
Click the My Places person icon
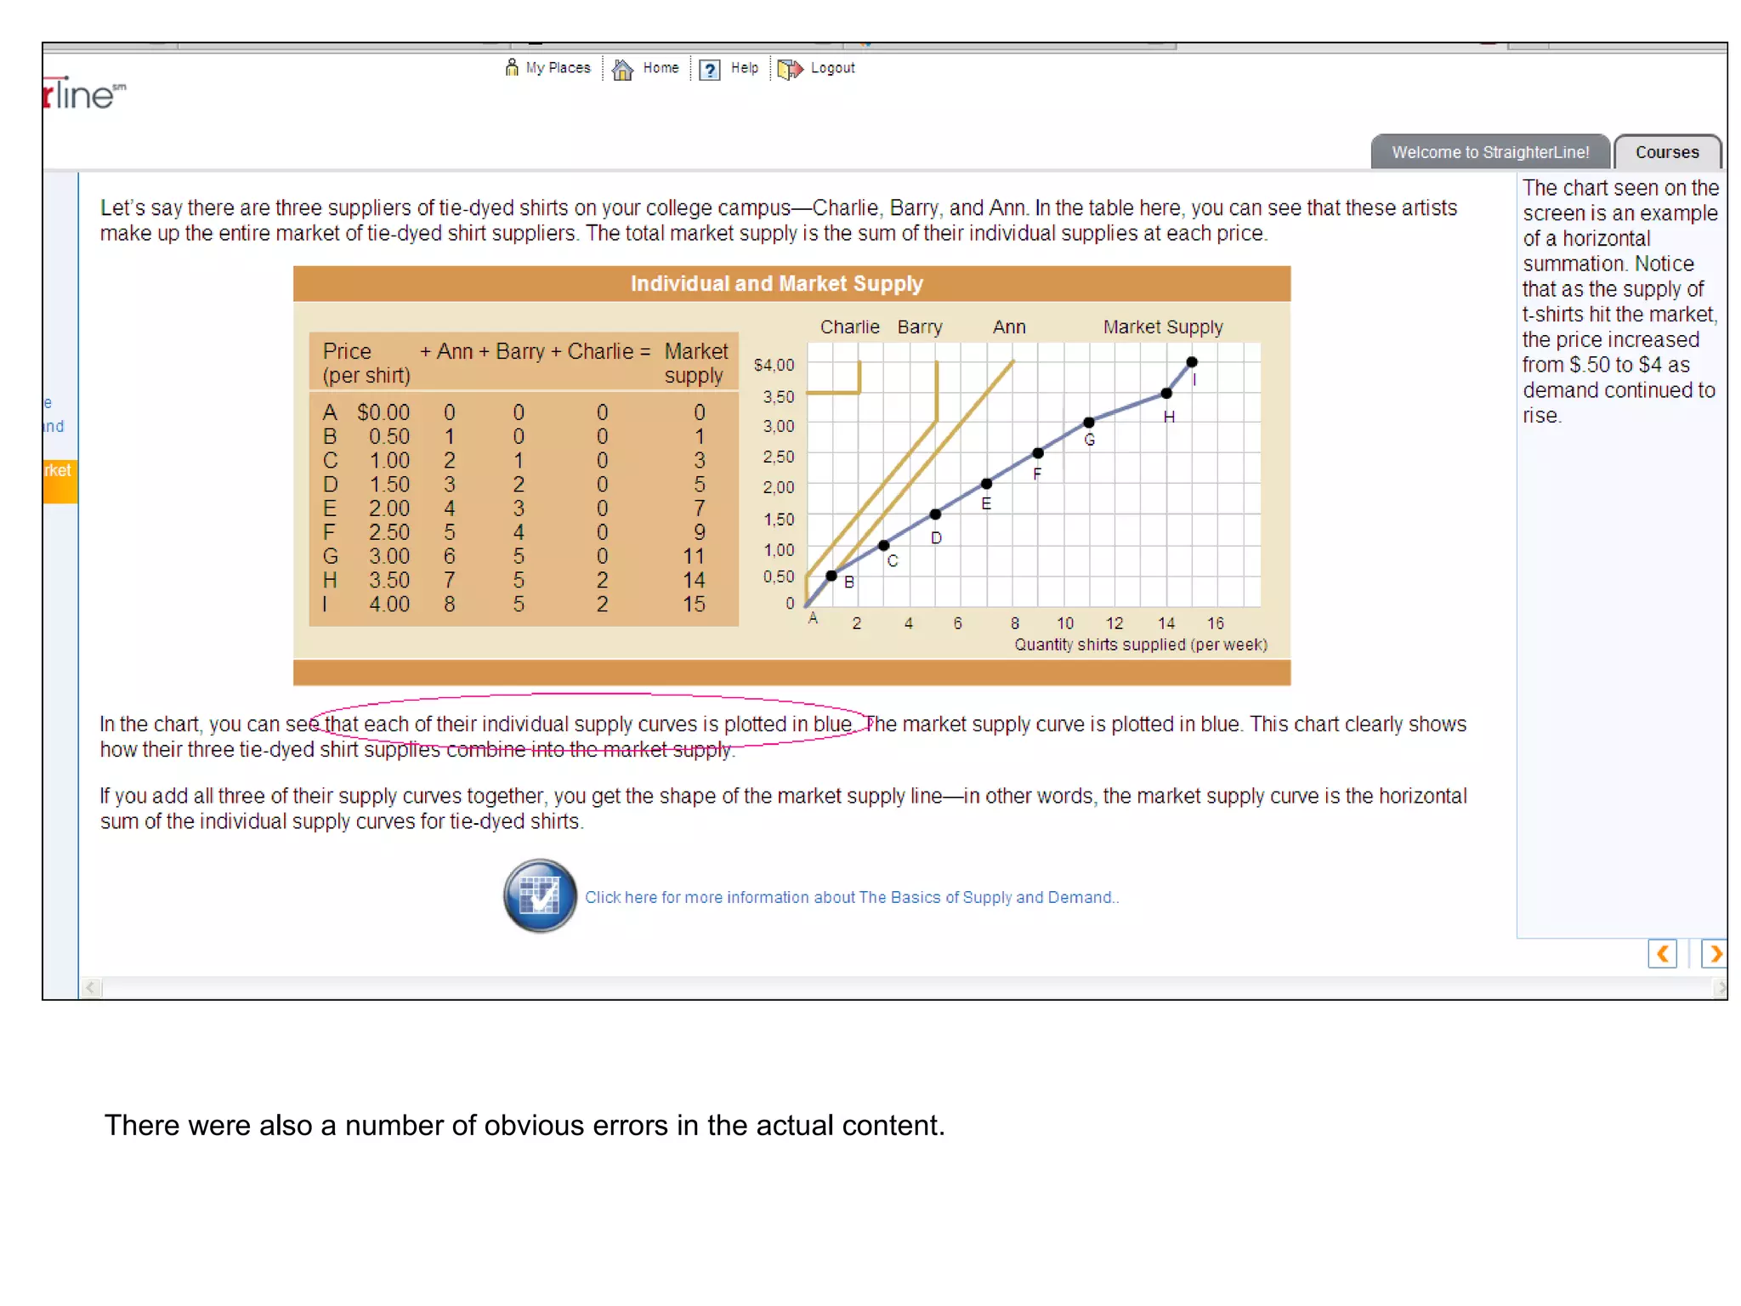[x=511, y=67]
